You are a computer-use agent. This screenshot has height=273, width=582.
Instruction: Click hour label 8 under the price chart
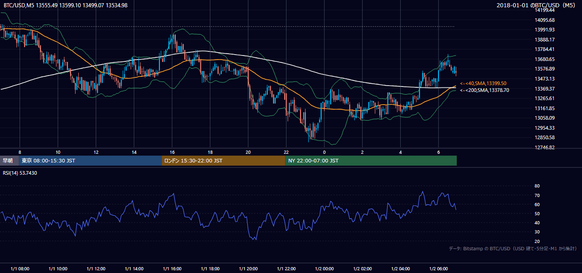[20, 152]
